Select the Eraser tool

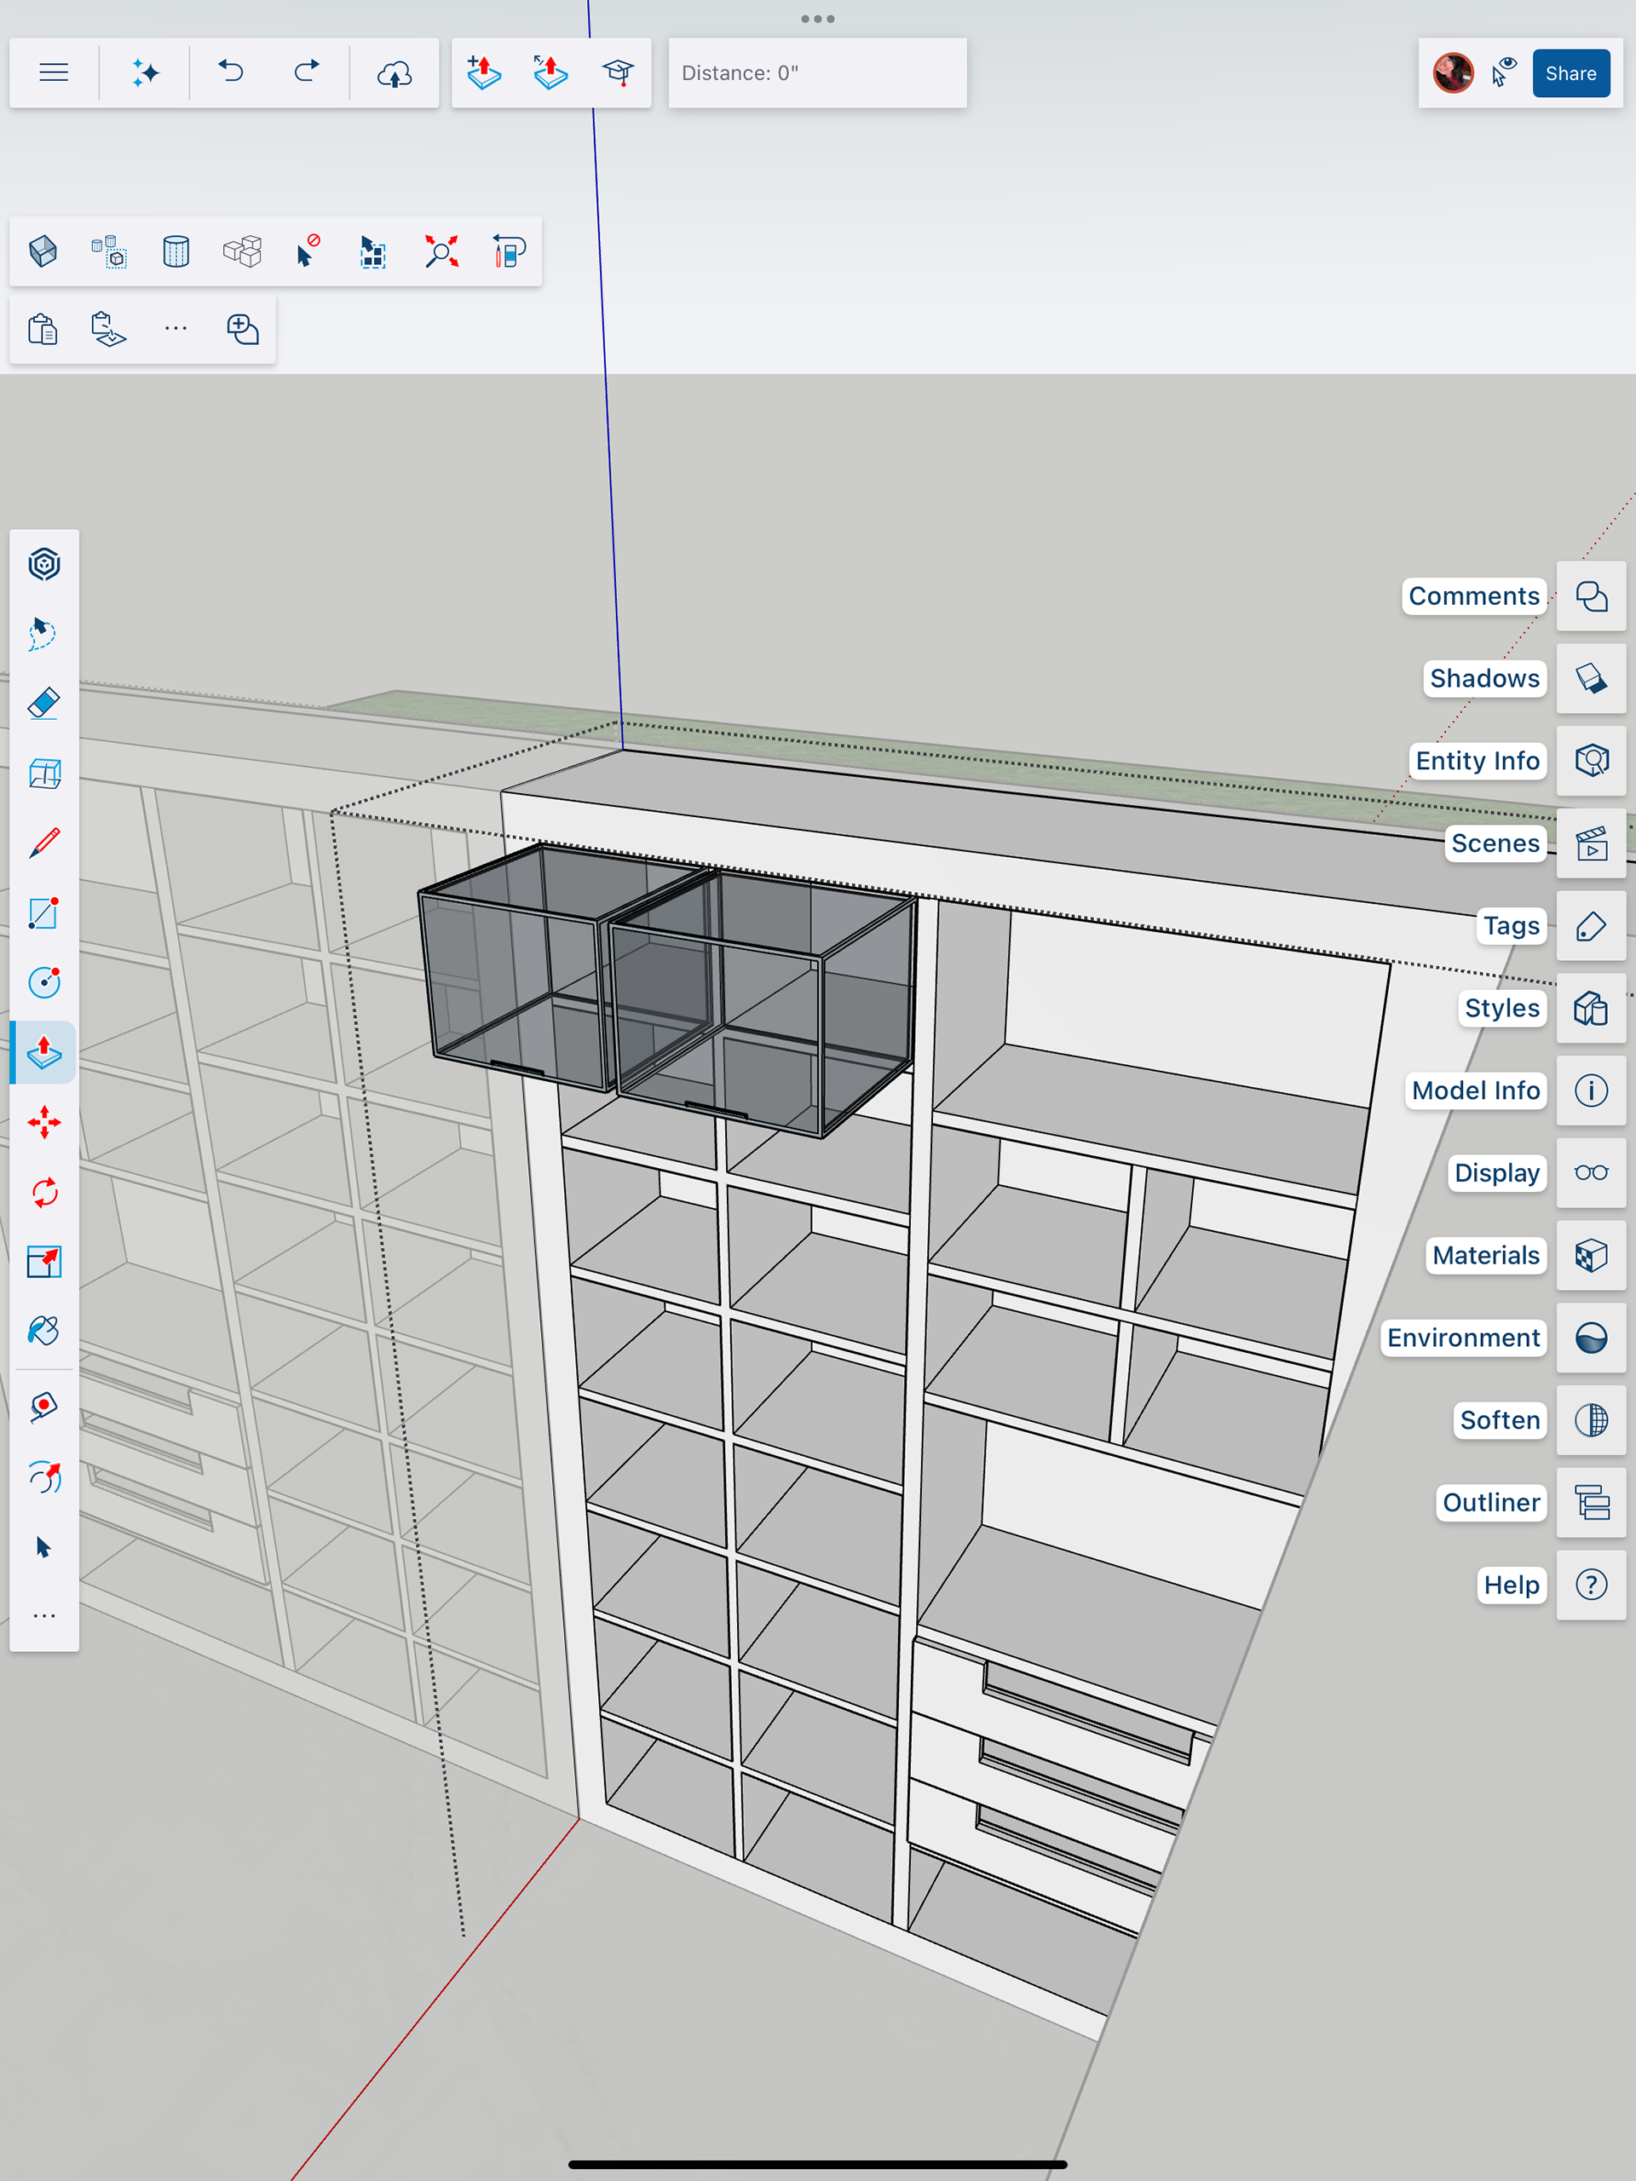tap(43, 704)
